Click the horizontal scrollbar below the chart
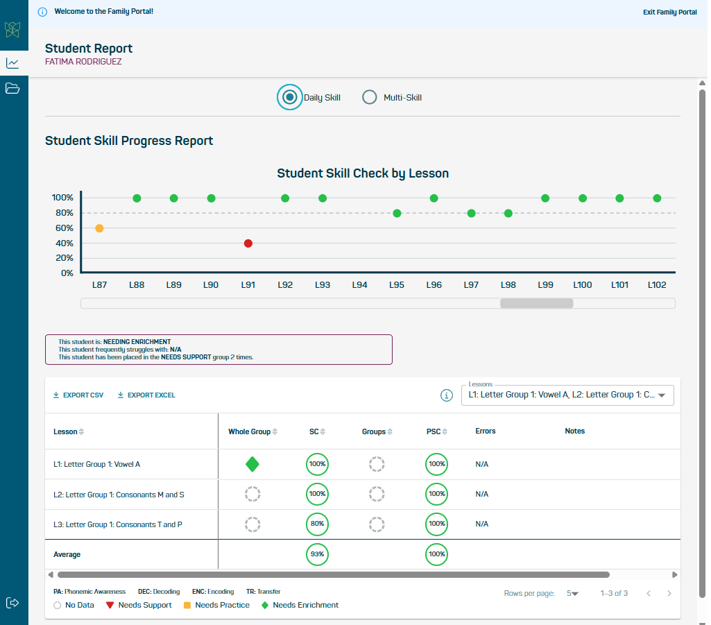This screenshot has width=711, height=625. [536, 303]
